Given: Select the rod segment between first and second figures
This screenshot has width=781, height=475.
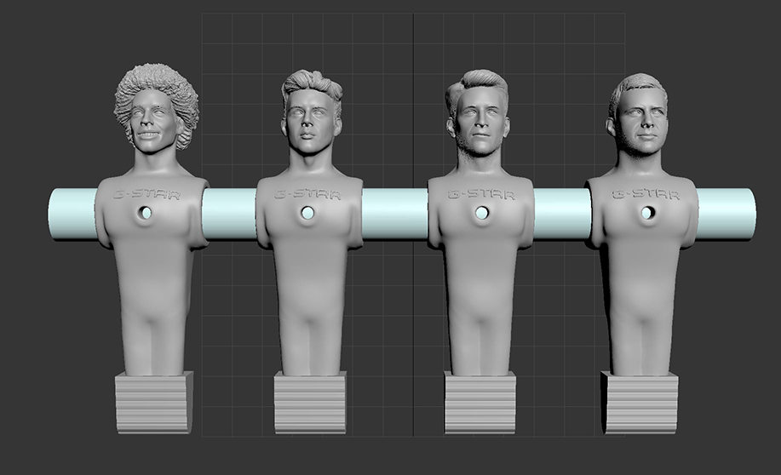Looking at the screenshot, I should pos(230,214).
